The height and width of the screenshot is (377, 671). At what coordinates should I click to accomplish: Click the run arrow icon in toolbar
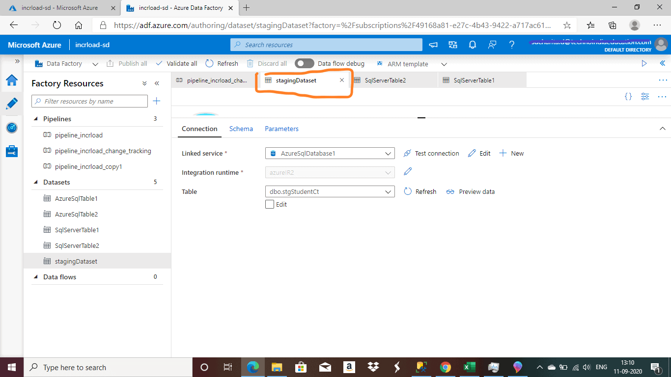pos(644,63)
